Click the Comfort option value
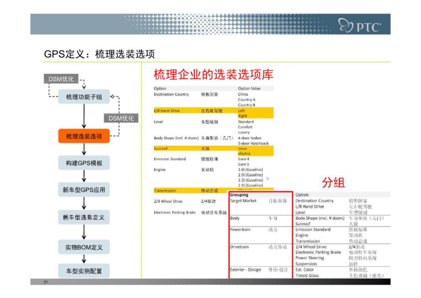421x298 pixels. [245, 127]
